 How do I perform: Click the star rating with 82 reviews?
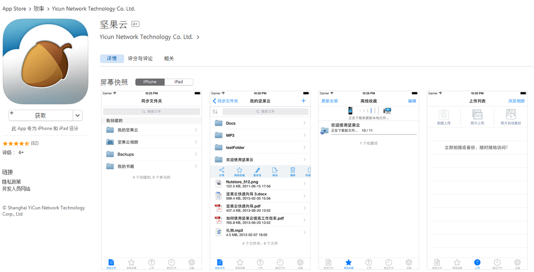pyautogui.click(x=16, y=143)
